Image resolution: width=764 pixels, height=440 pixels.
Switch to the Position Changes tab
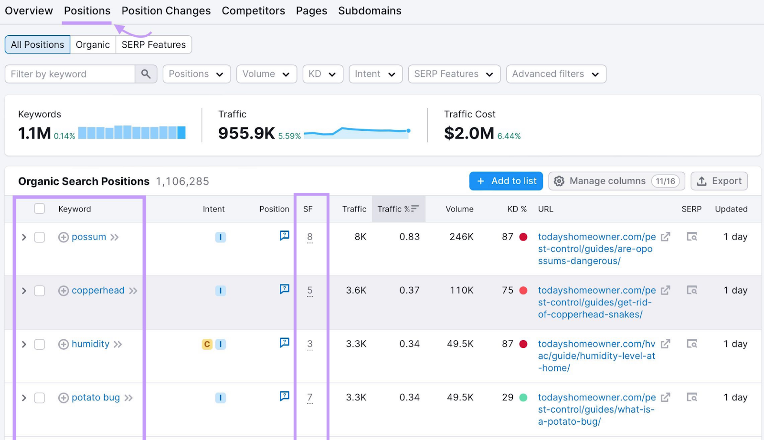coord(166,11)
